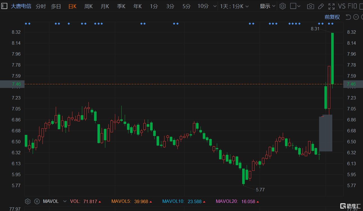The width and height of the screenshot is (363, 211).
Task: Open the MAVOL indicator dropdown arrow
Action: [x=65, y=201]
